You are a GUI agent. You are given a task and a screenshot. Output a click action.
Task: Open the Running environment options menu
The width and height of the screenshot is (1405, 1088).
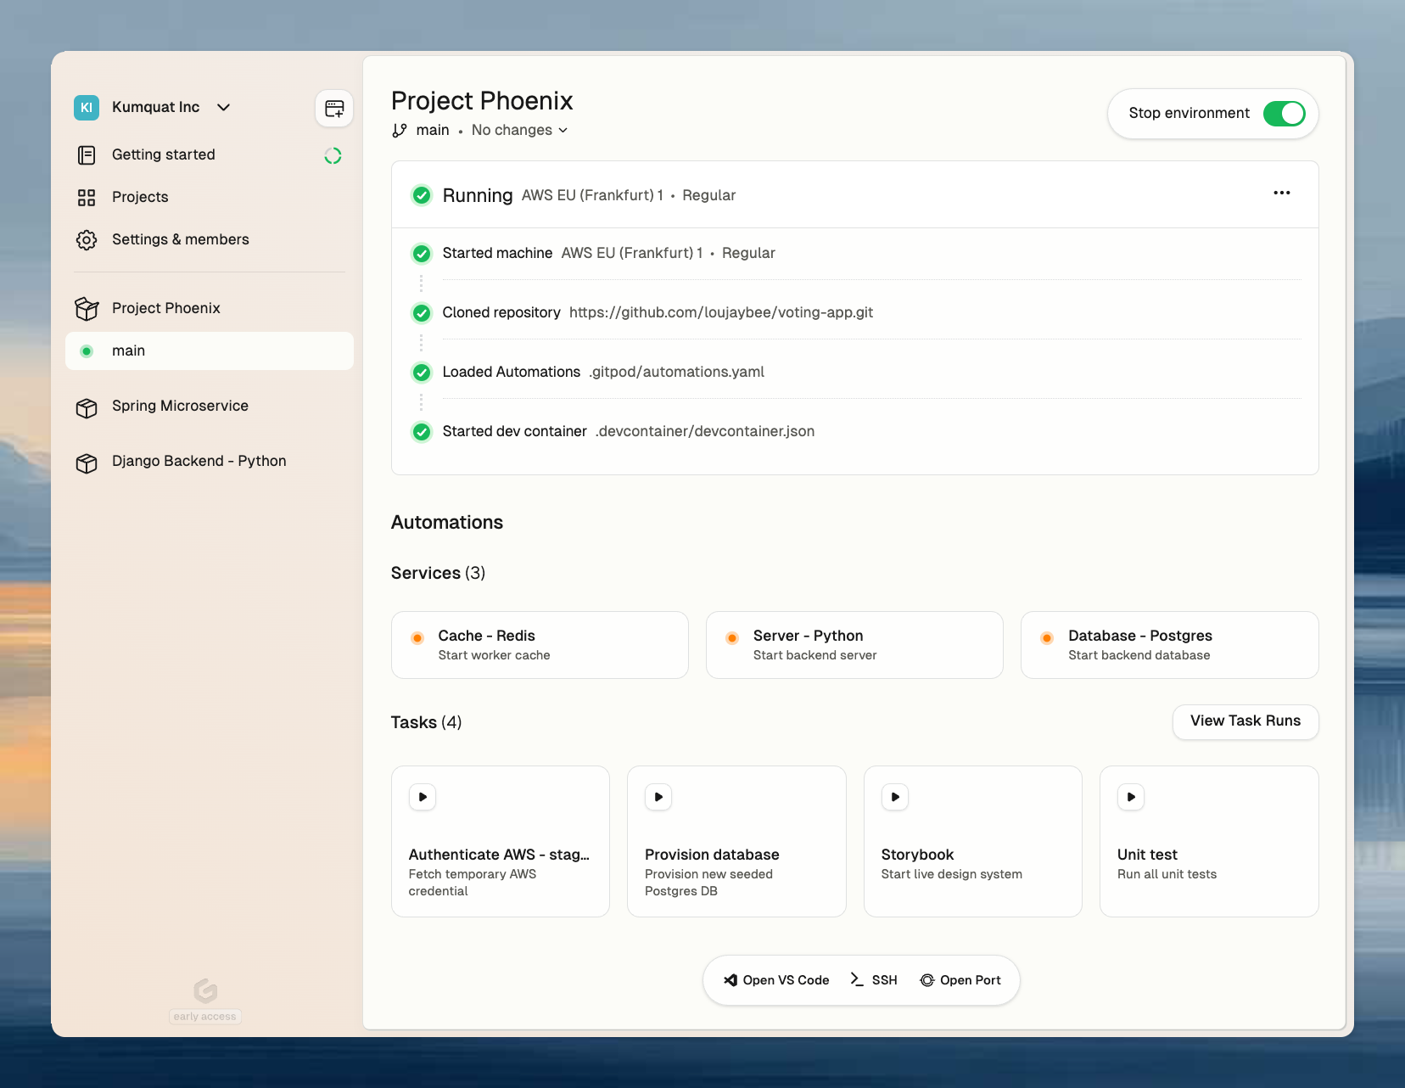point(1282,193)
